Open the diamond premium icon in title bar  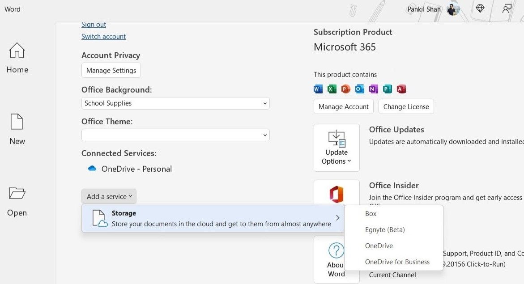tap(480, 8)
